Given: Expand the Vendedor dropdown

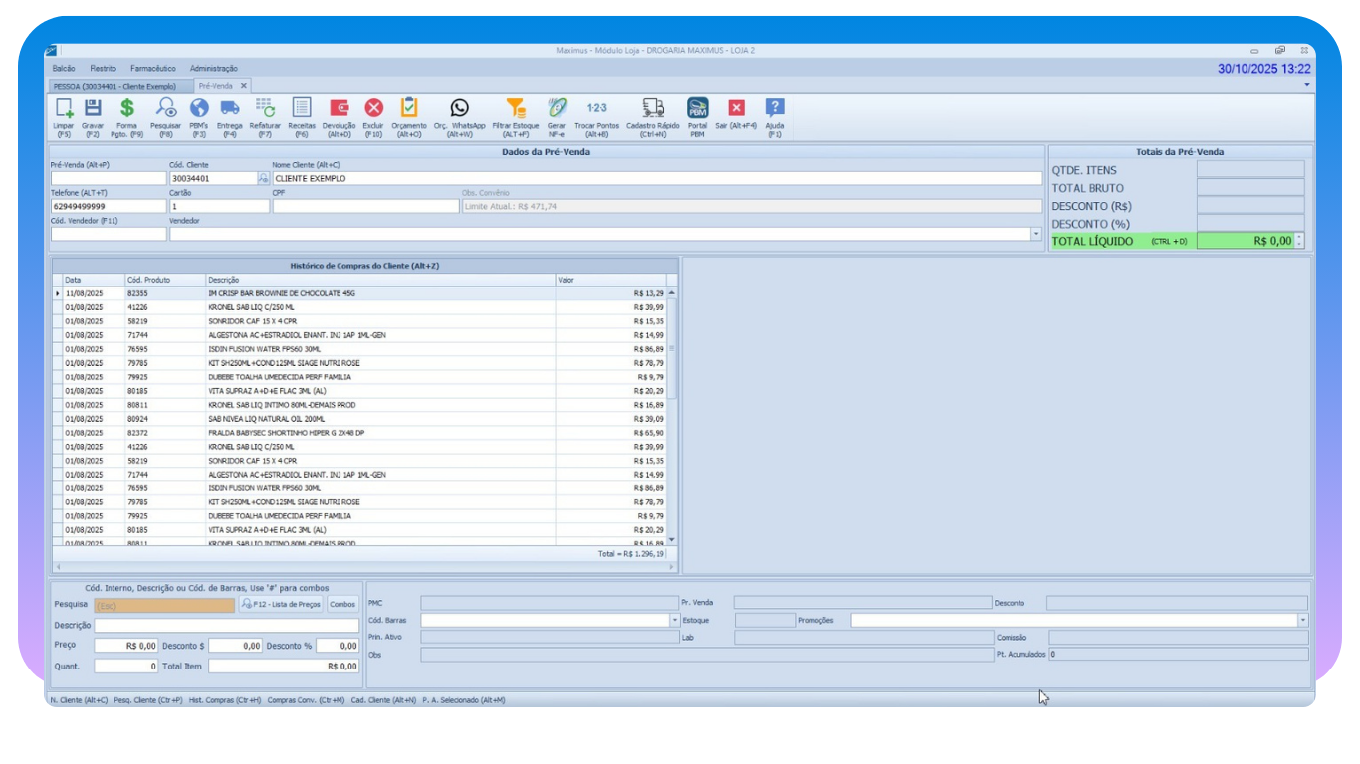Looking at the screenshot, I should point(1035,234).
